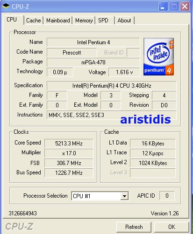
Task: Click the Model value 3
Action: [x=111, y=95]
